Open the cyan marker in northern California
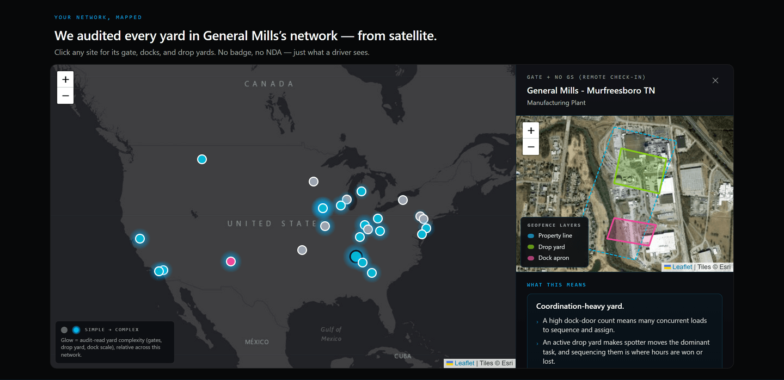The width and height of the screenshot is (784, 380). pos(140,239)
